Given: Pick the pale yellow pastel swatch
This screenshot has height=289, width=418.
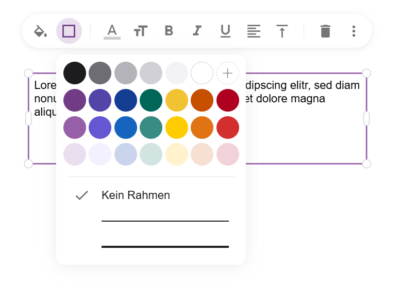Looking at the screenshot, I should pos(177,154).
